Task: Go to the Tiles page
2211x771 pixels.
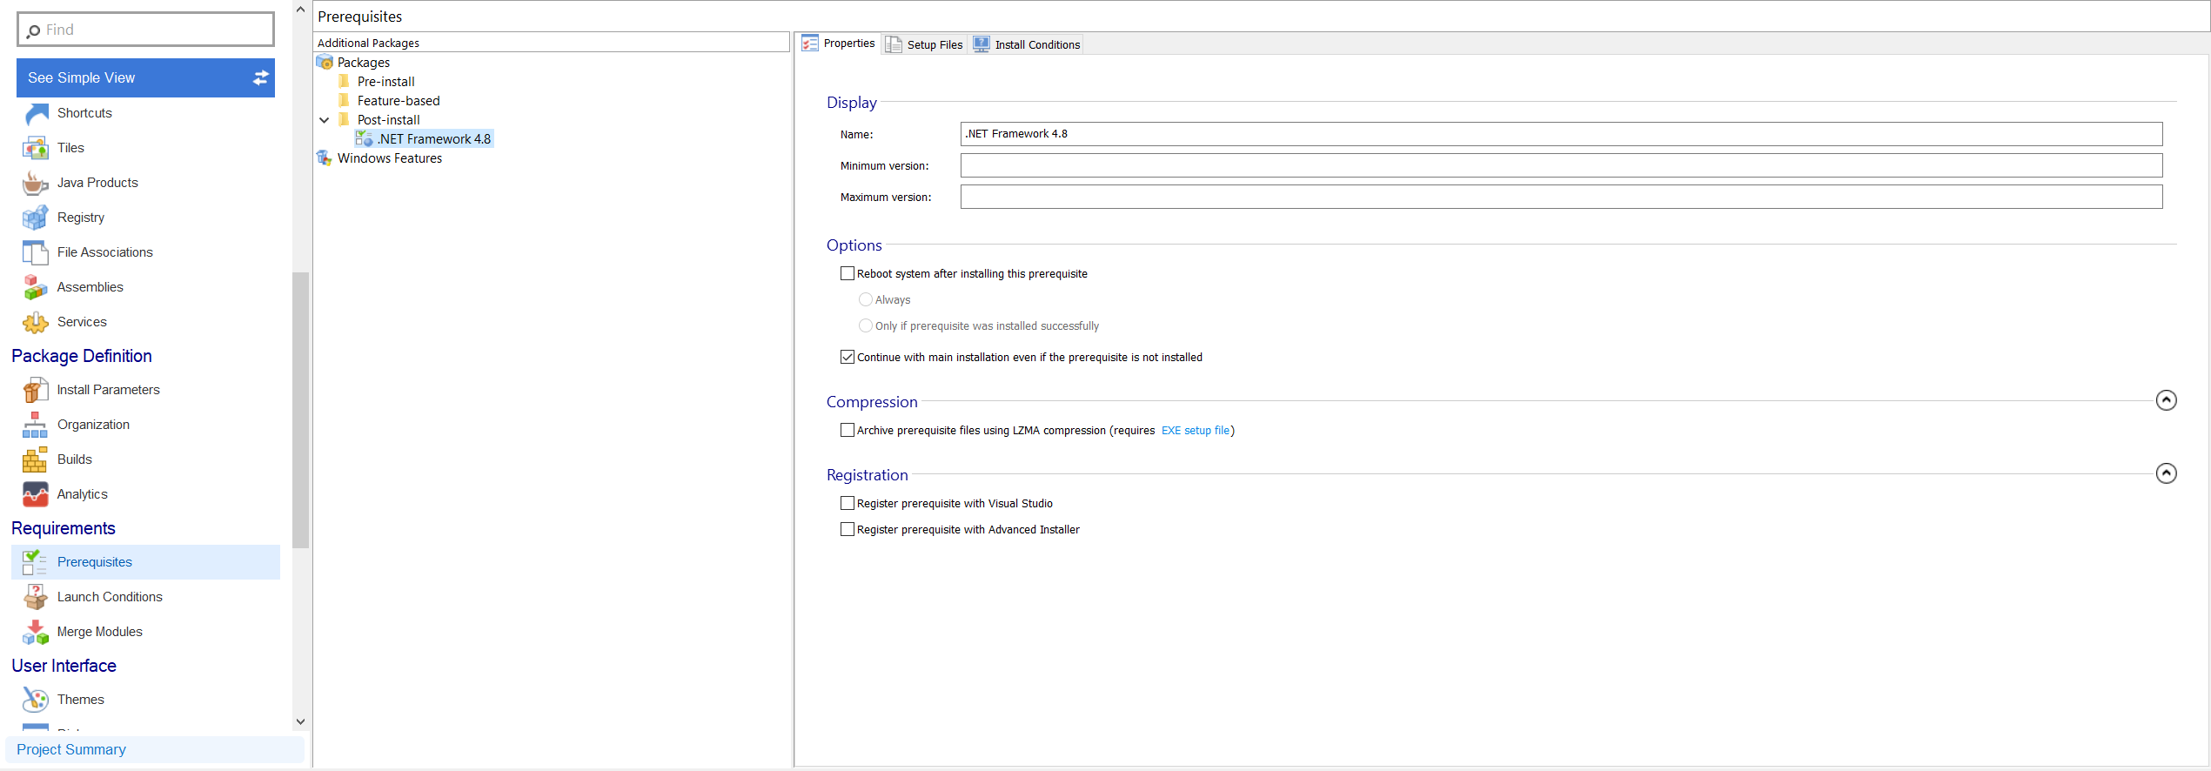Action: tap(70, 148)
